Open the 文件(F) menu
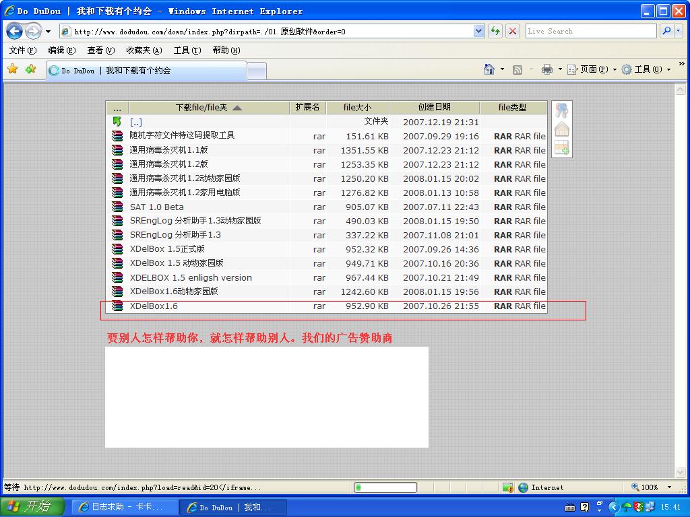Screen dimensions: 690x517 [23, 50]
